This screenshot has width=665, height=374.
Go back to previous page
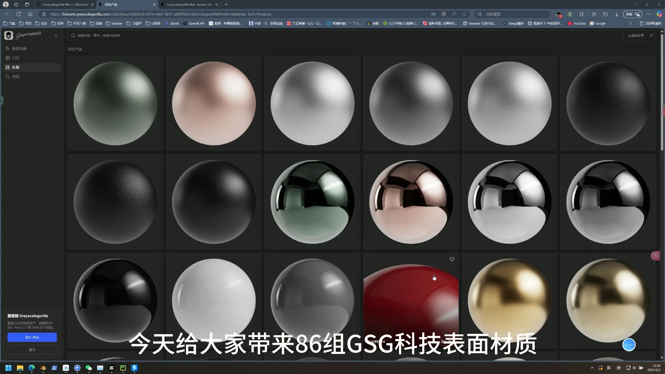click(7, 14)
